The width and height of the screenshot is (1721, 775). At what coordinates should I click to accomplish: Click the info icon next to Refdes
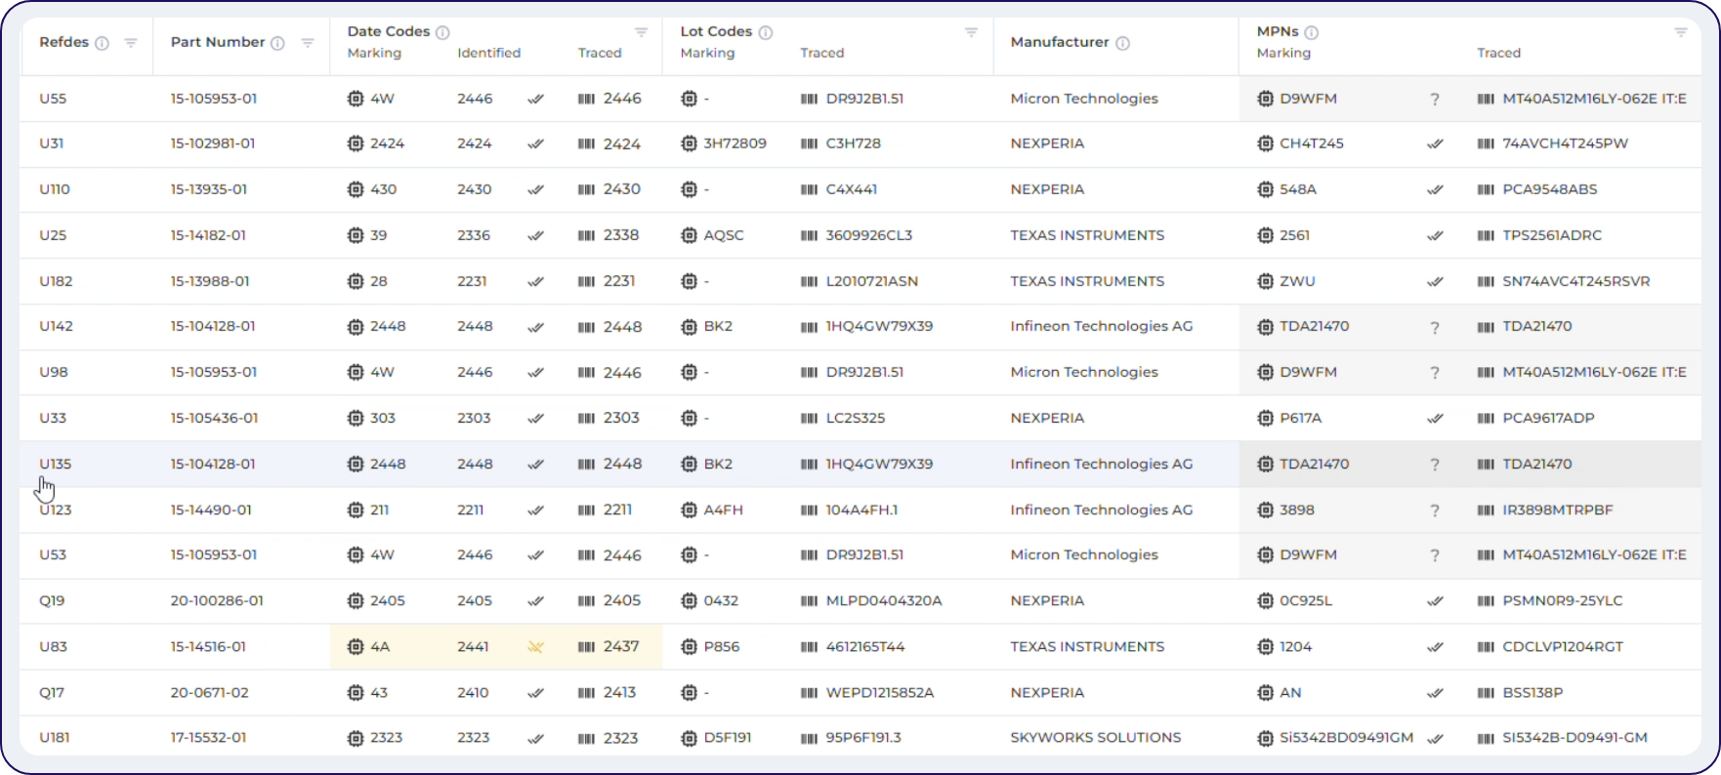pyautogui.click(x=102, y=43)
